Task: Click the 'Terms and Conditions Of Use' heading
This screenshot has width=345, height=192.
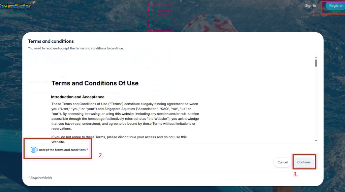Action: 95,83
